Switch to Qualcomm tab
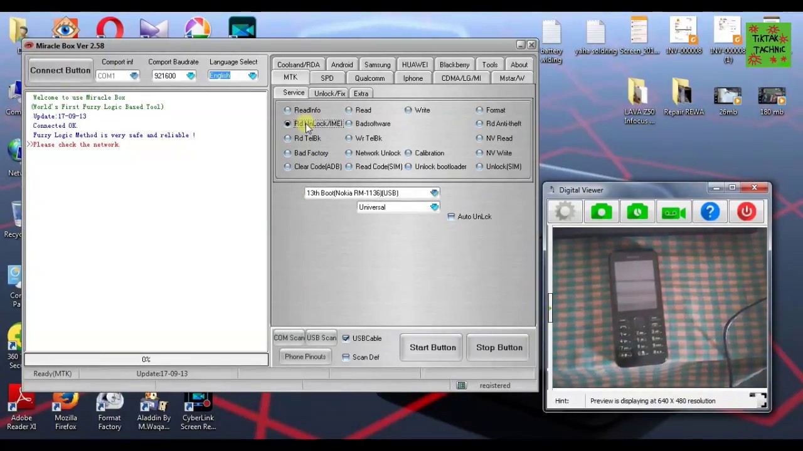The image size is (803, 451). pos(370,78)
